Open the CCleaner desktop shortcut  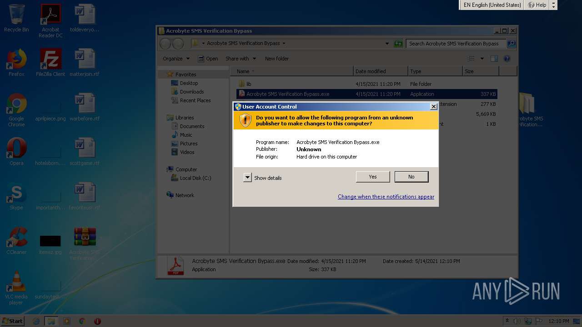coord(16,241)
